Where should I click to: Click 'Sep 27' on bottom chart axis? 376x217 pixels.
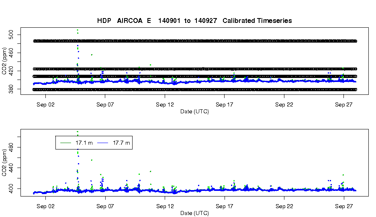click(x=343, y=207)
